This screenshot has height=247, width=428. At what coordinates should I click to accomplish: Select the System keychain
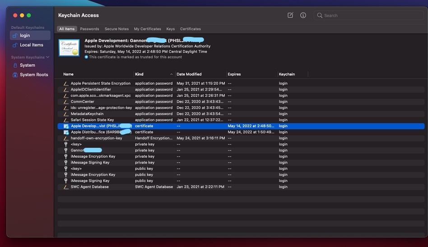[x=30, y=65]
